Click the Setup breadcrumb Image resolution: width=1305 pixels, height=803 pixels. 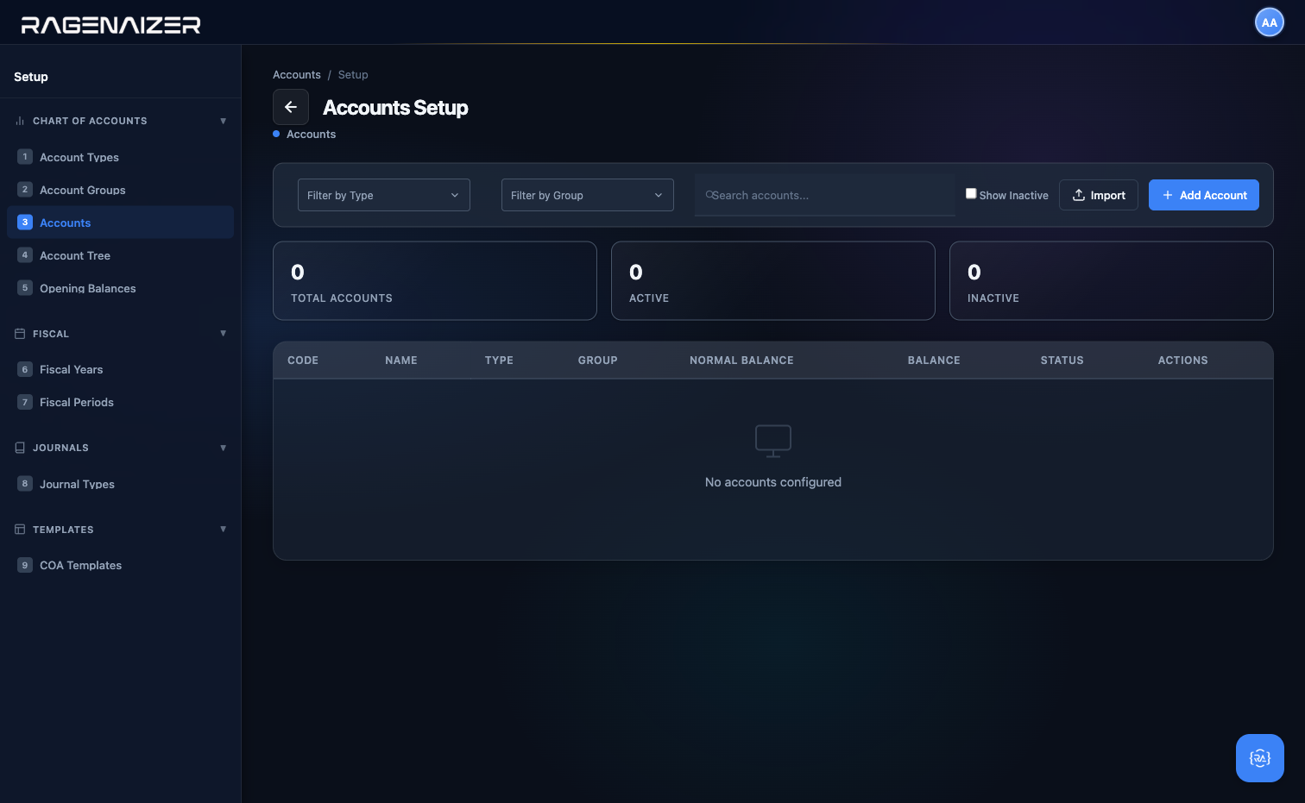(353, 75)
